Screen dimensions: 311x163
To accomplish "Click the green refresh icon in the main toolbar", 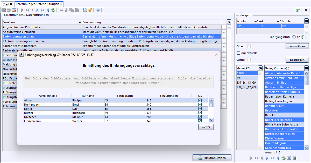I will (53, 10).
